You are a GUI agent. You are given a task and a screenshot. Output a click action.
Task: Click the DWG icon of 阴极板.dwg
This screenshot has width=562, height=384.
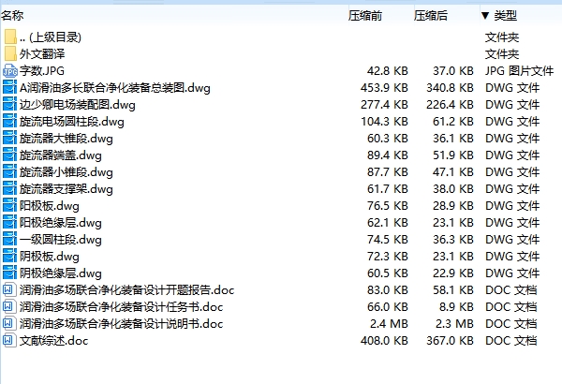click(x=10, y=257)
